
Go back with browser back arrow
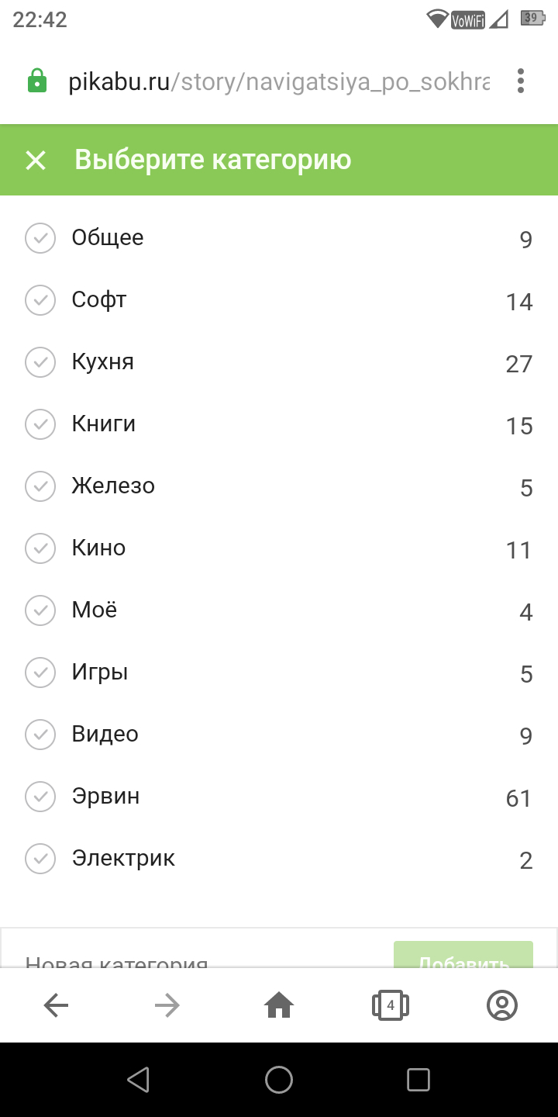(x=56, y=1006)
